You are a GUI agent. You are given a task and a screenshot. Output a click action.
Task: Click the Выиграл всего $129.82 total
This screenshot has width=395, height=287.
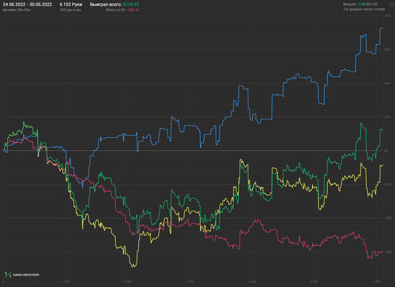pyautogui.click(x=115, y=5)
